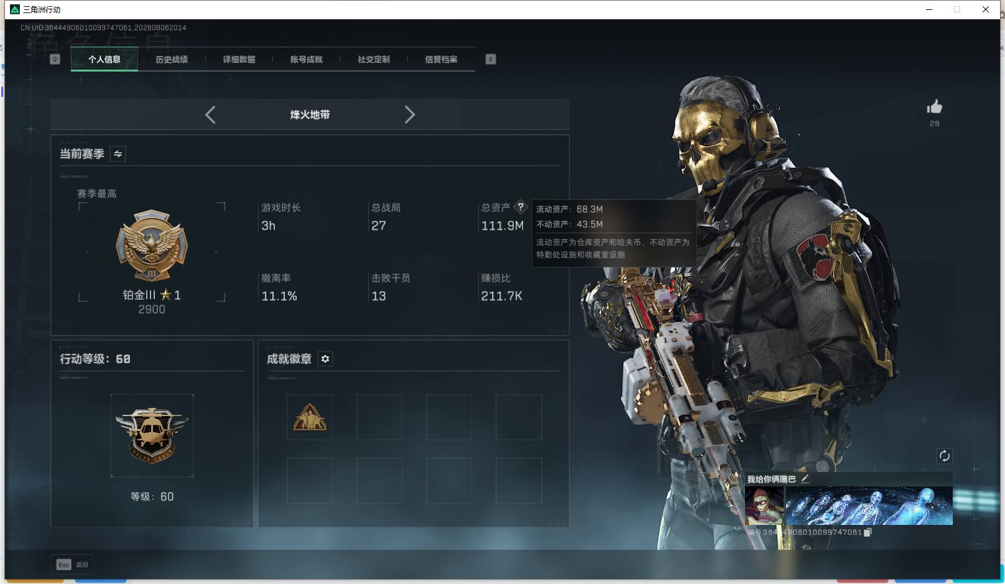Click the Q key icon left of tabs
The image size is (1005, 584).
point(55,59)
